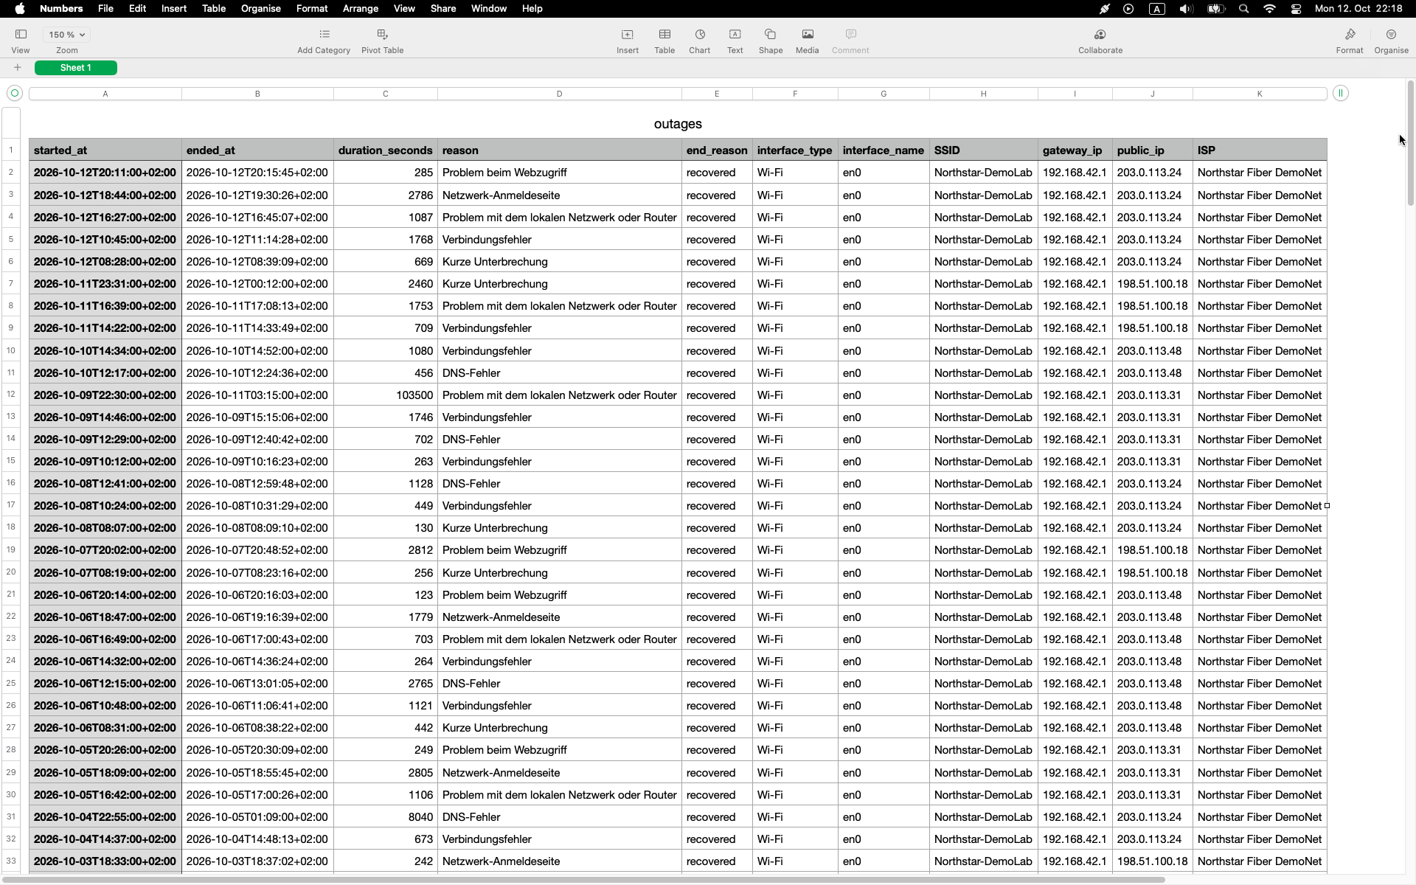Click the table select-all circle handle
This screenshot has height=885, width=1416.
[15, 93]
